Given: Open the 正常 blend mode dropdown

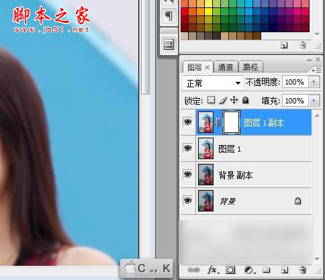Looking at the screenshot, I should (x=212, y=83).
